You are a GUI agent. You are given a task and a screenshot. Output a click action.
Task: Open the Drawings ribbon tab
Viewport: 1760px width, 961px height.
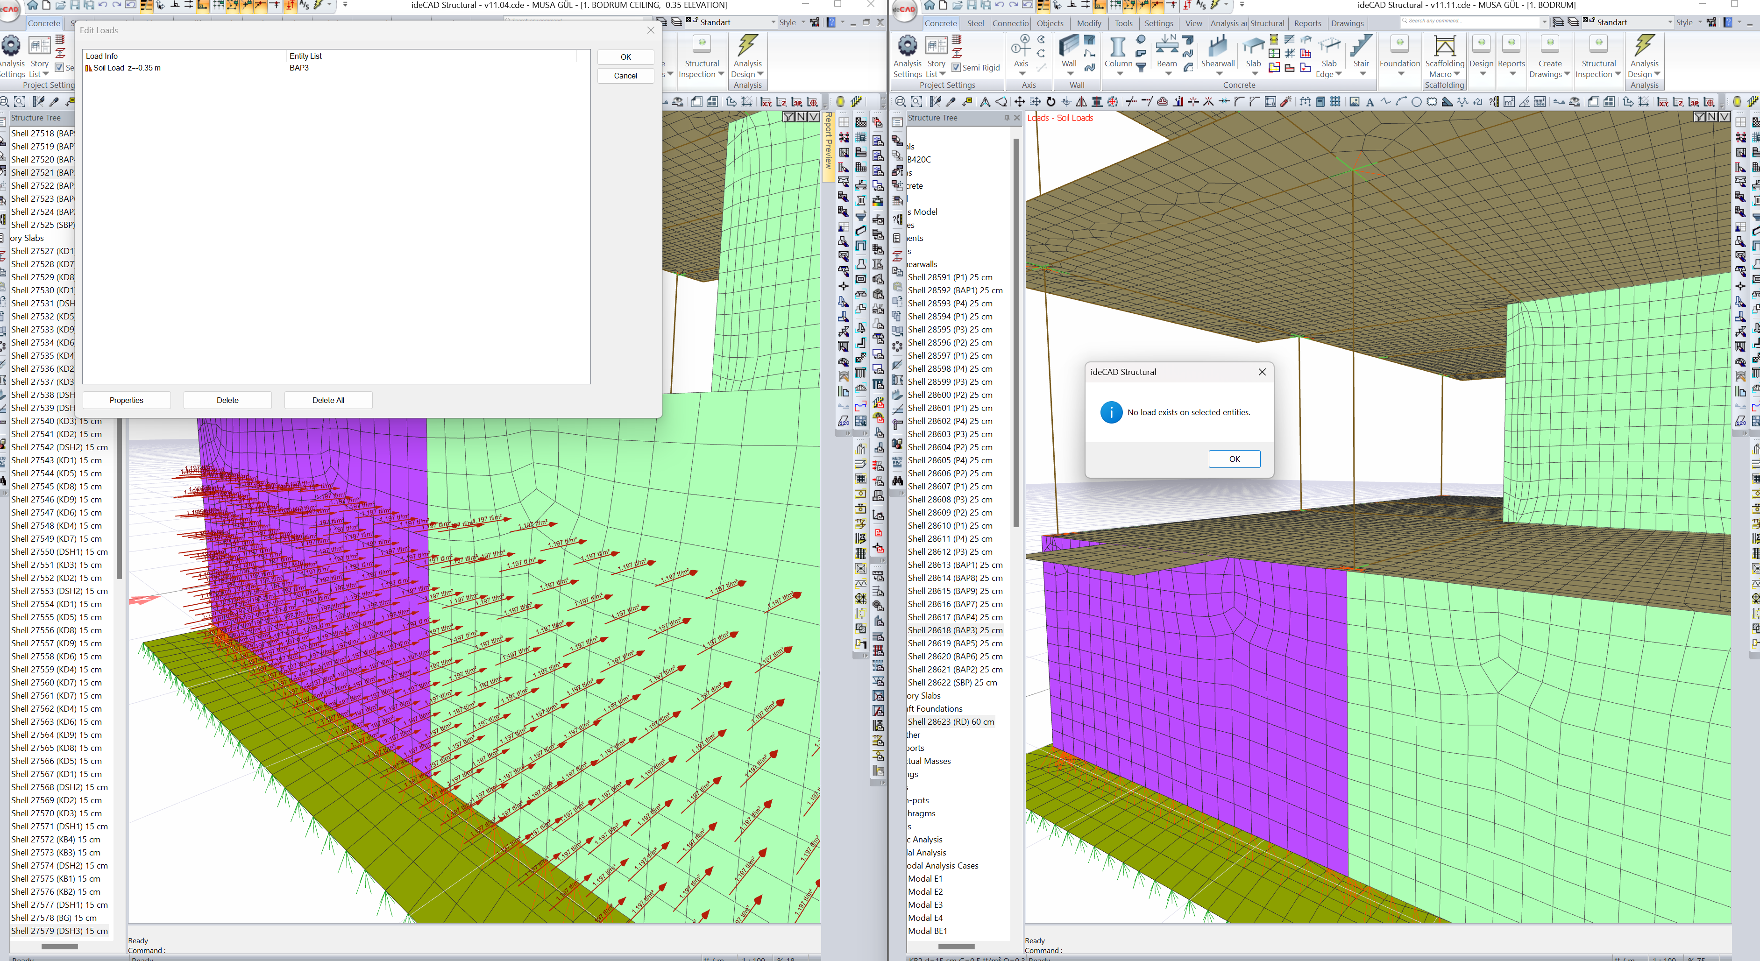[x=1347, y=23]
